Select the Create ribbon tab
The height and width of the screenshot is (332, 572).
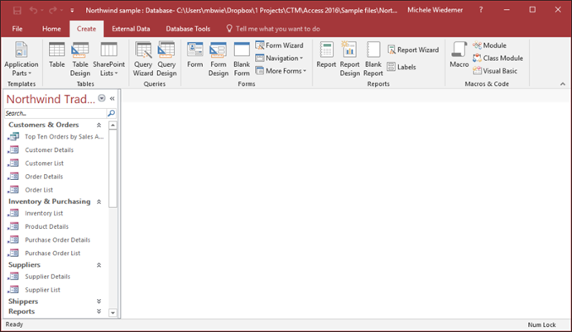86,29
